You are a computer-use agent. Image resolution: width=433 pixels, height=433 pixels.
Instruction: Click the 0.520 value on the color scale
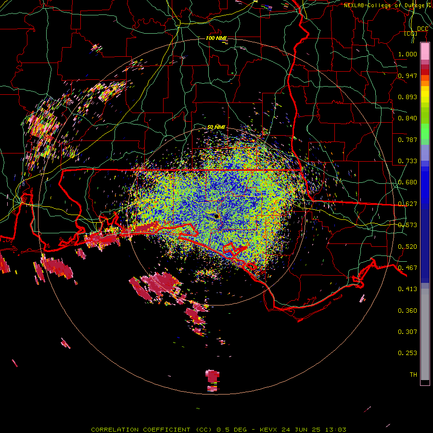(408, 247)
